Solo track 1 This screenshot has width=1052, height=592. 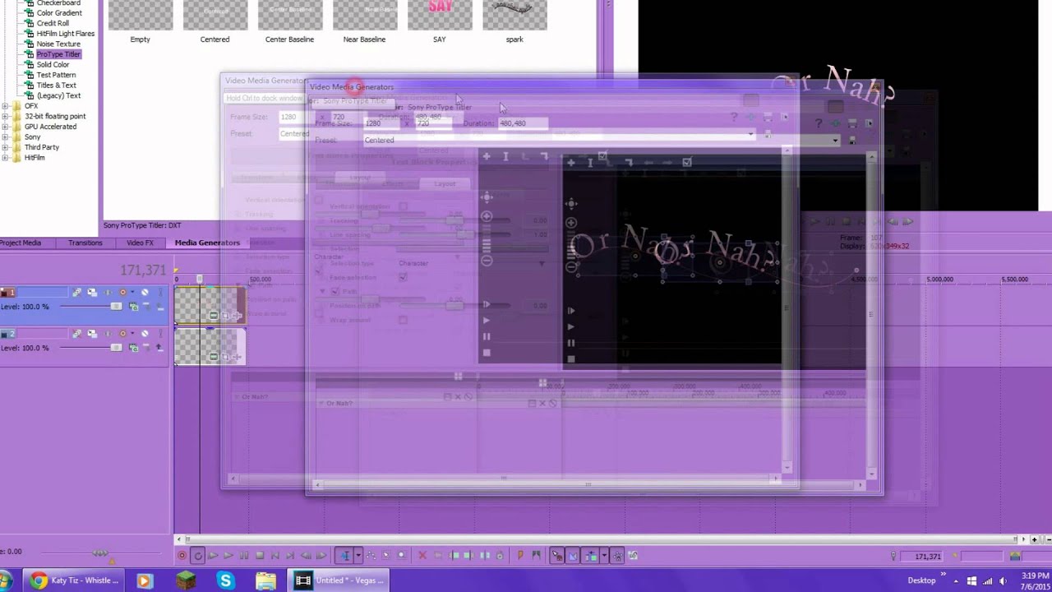pyautogui.click(x=160, y=293)
